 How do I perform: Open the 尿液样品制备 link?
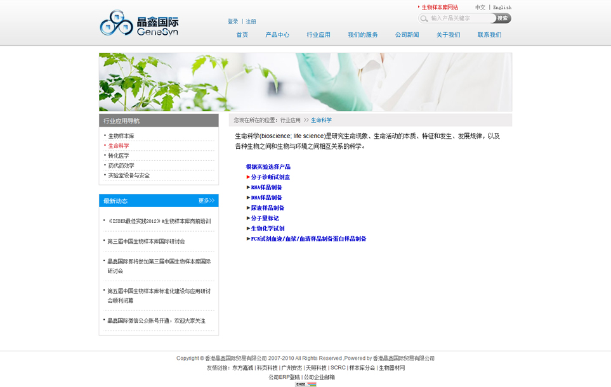point(268,208)
